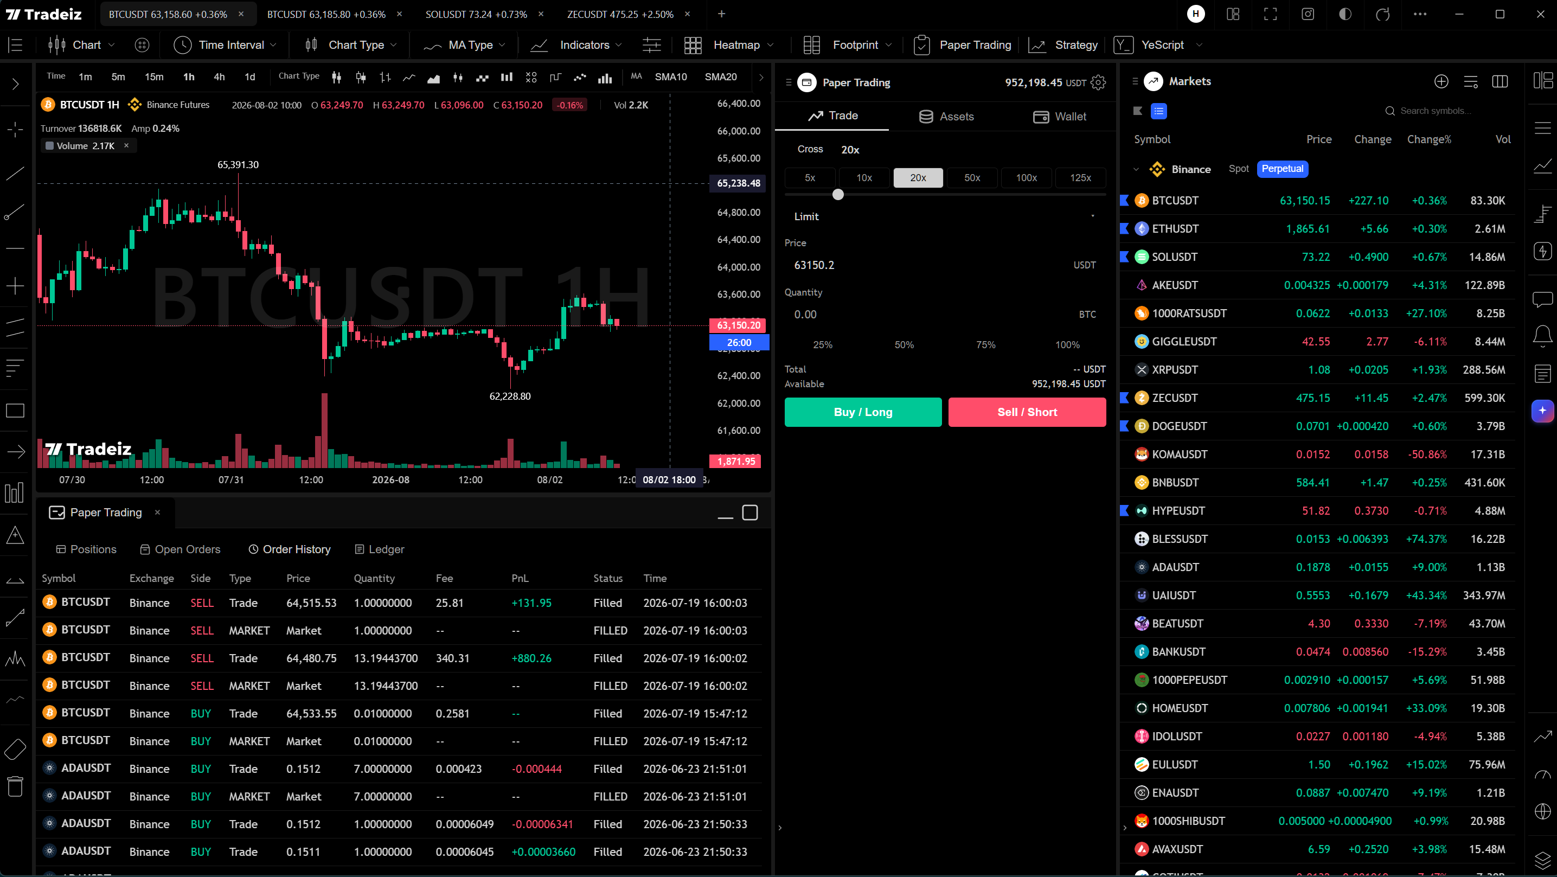Set quantity to 50% of balance
This screenshot has height=877, width=1557.
(904, 344)
